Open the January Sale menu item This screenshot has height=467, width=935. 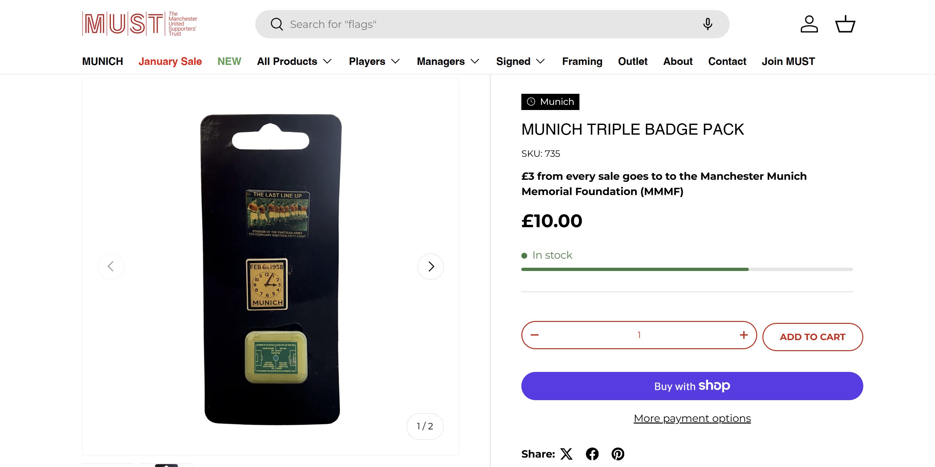coord(170,61)
